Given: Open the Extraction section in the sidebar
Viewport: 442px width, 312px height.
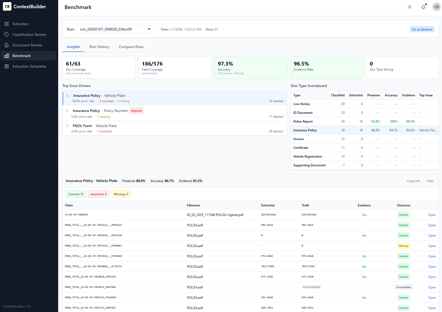Looking at the screenshot, I should click(x=20, y=24).
